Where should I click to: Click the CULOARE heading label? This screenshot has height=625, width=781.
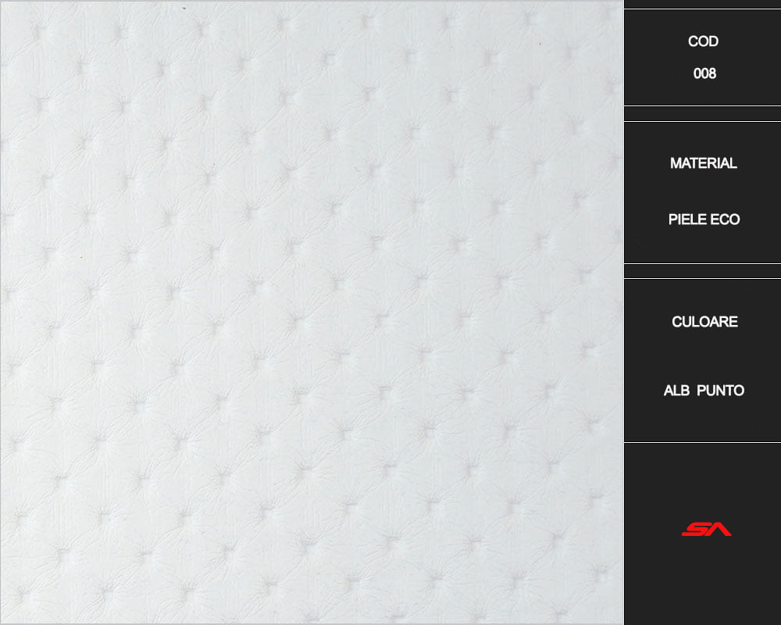704,322
